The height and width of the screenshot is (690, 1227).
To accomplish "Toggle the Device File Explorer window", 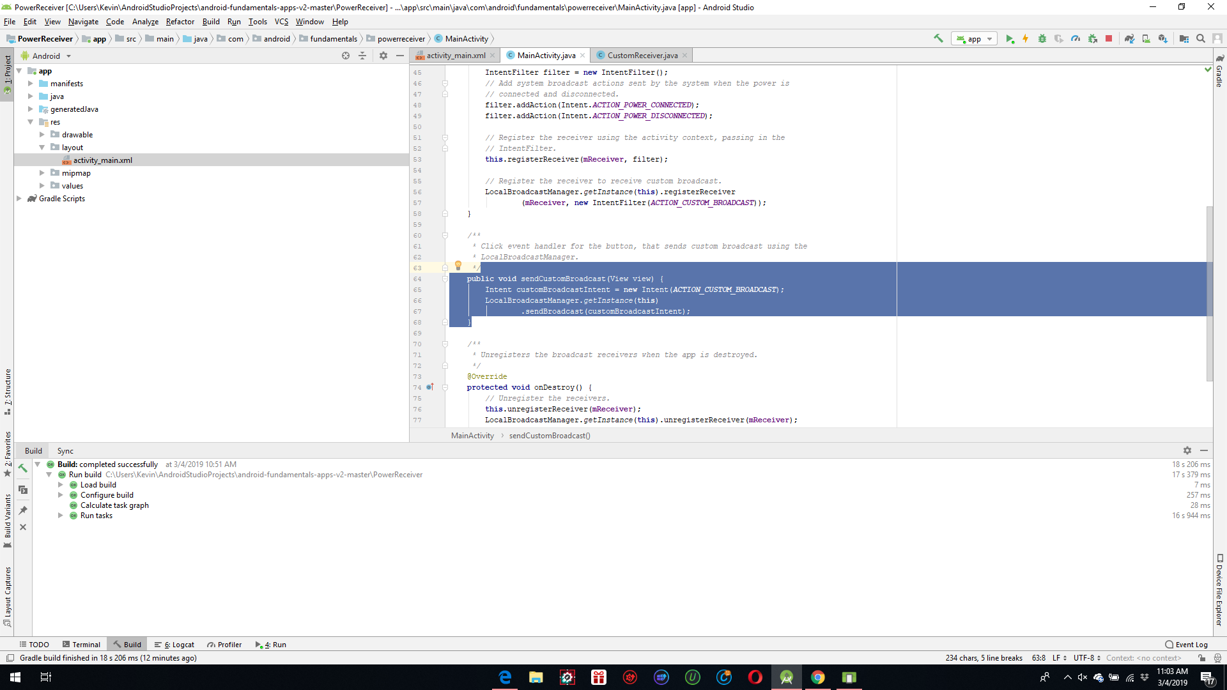I will pyautogui.click(x=1219, y=590).
